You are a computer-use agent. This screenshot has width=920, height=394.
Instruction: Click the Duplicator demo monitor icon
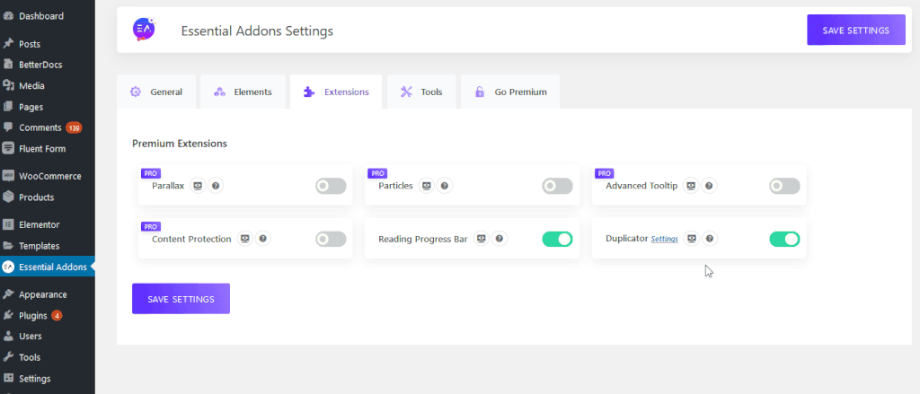tap(692, 239)
